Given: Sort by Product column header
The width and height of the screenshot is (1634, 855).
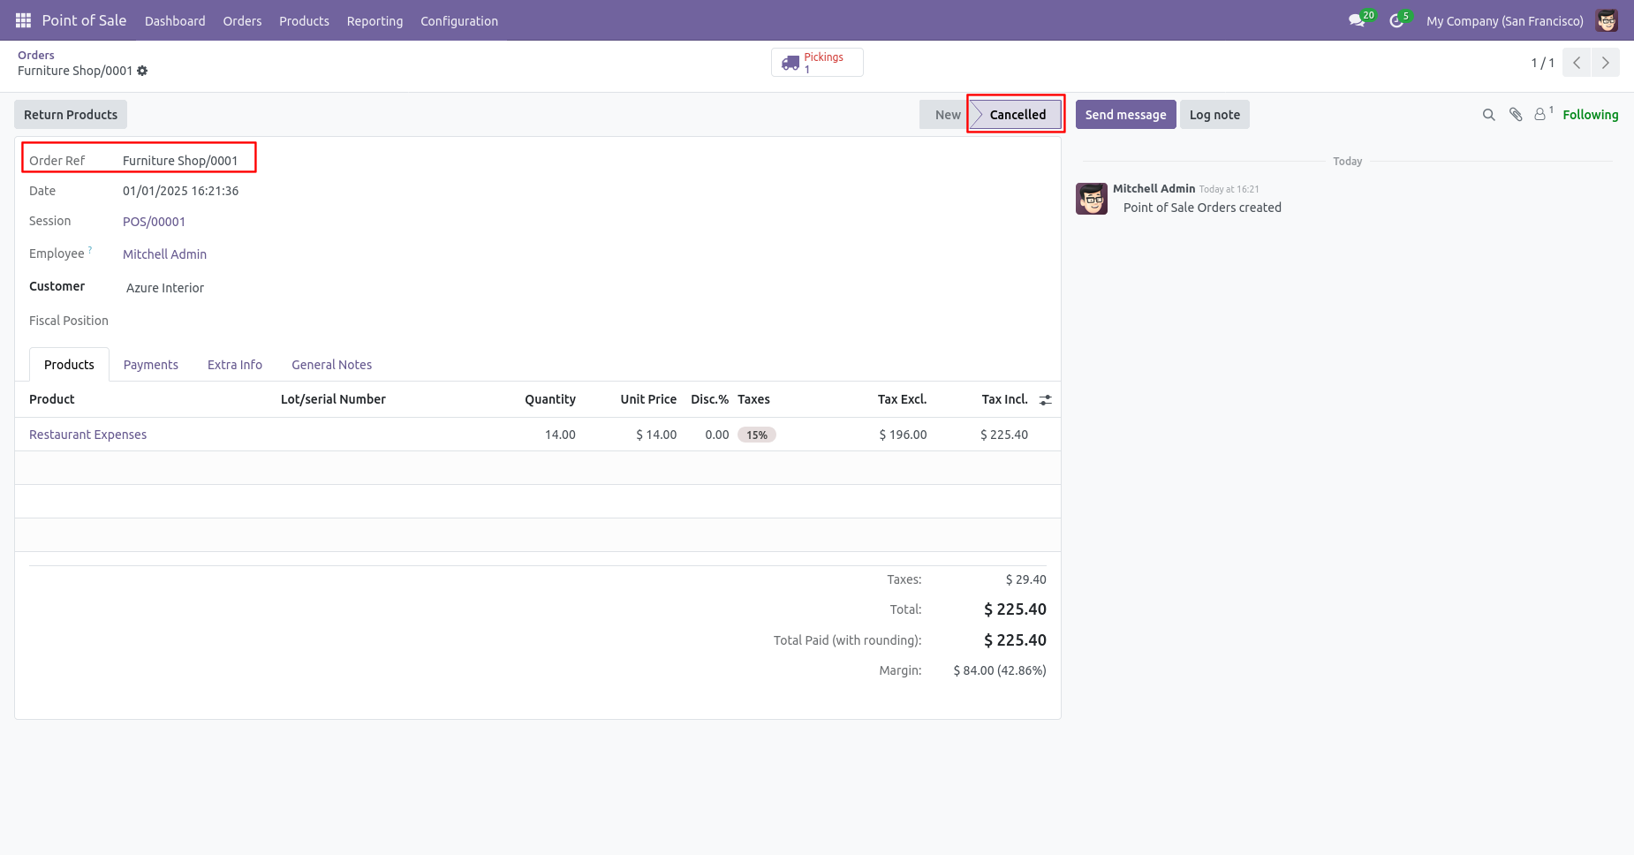Looking at the screenshot, I should [x=52, y=399].
